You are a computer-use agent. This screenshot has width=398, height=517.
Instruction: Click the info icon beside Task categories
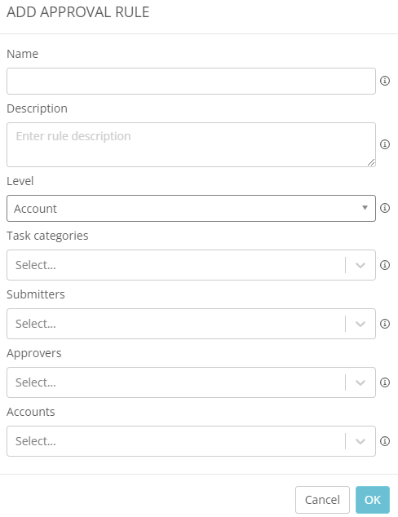click(x=385, y=265)
